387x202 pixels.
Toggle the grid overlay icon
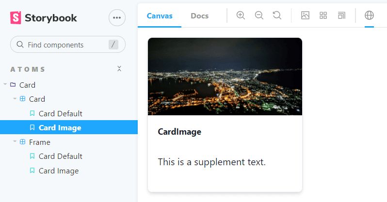(x=323, y=16)
